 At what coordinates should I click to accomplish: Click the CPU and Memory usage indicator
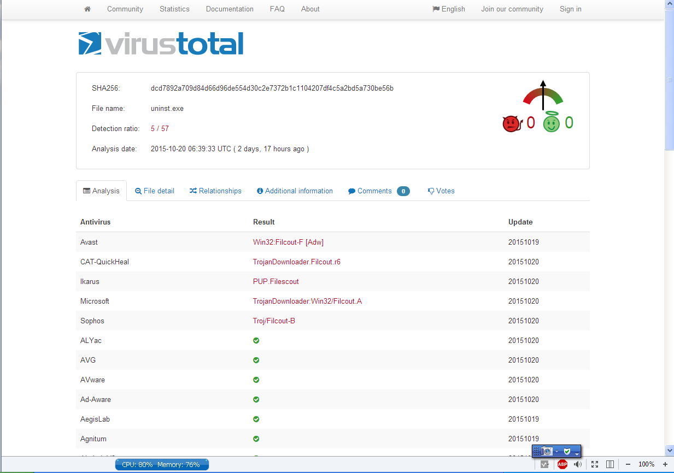tap(162, 464)
